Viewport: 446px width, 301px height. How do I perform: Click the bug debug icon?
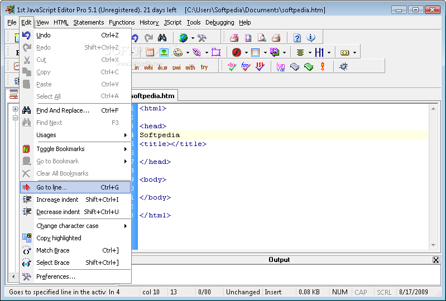[x=343, y=67]
